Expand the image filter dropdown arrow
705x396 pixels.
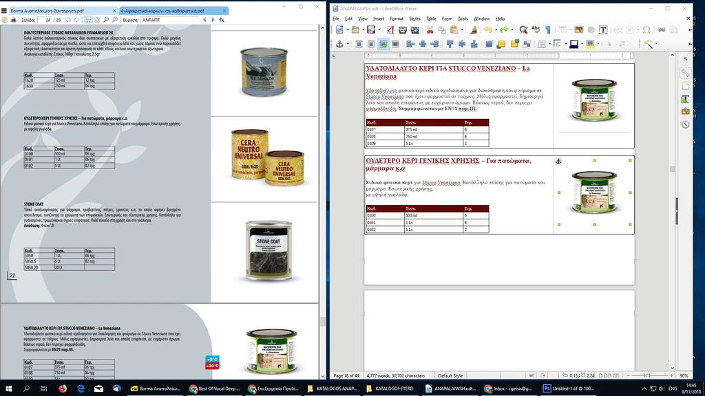click(655, 44)
